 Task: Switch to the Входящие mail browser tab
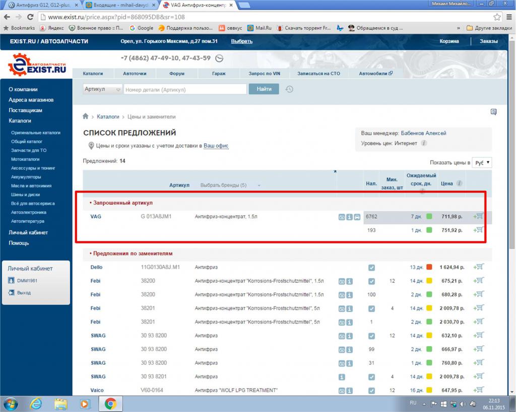coord(120,5)
